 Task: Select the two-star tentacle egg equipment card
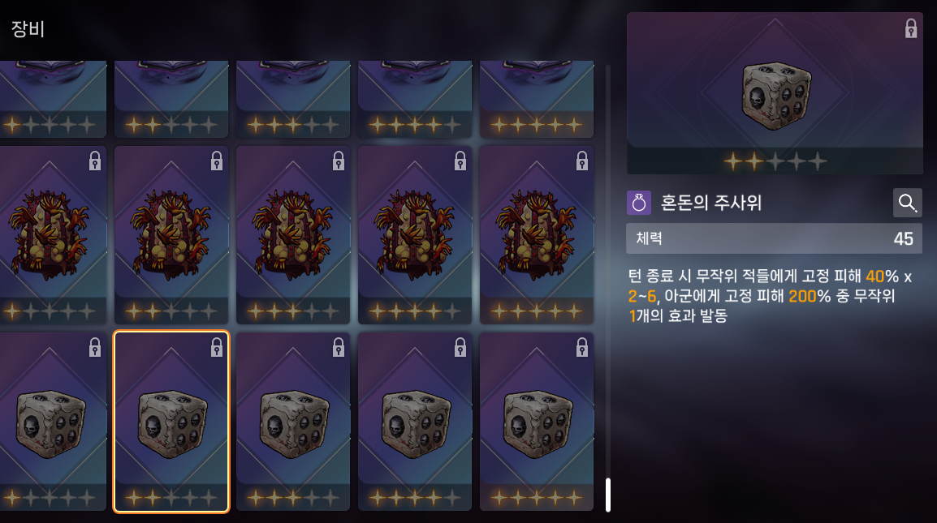tap(171, 235)
